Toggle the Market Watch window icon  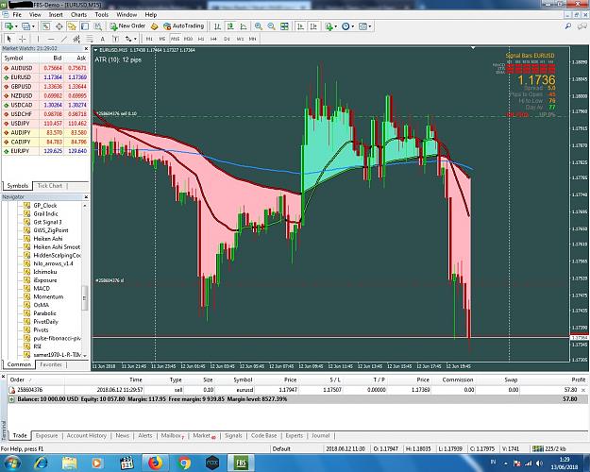pos(46,26)
